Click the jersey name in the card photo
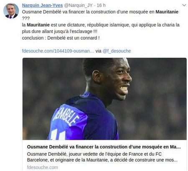The width and height of the screenshot is (188, 171). coord(66,116)
